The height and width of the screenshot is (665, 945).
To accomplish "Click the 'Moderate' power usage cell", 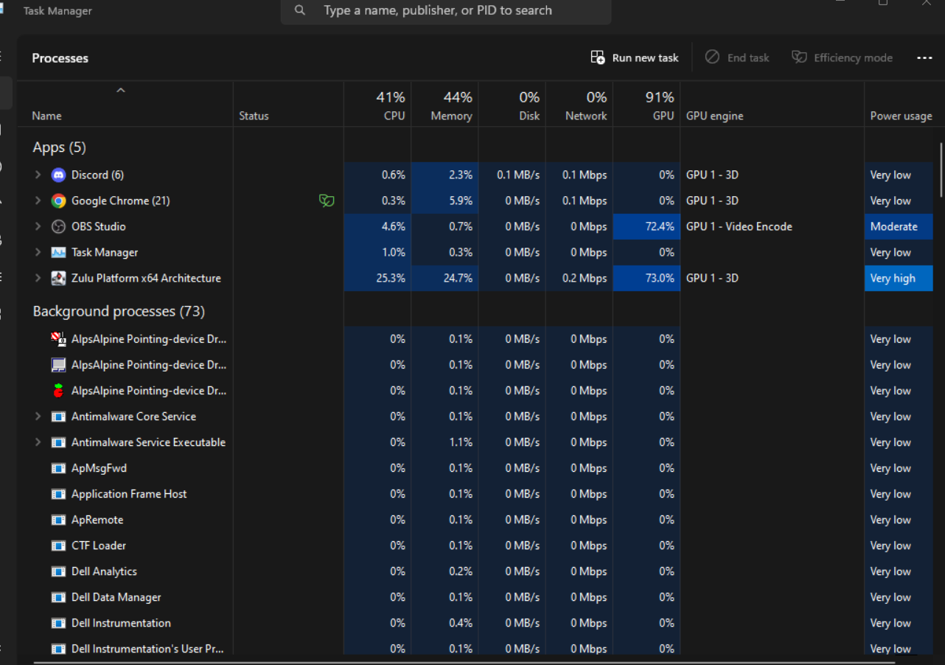I will click(899, 226).
